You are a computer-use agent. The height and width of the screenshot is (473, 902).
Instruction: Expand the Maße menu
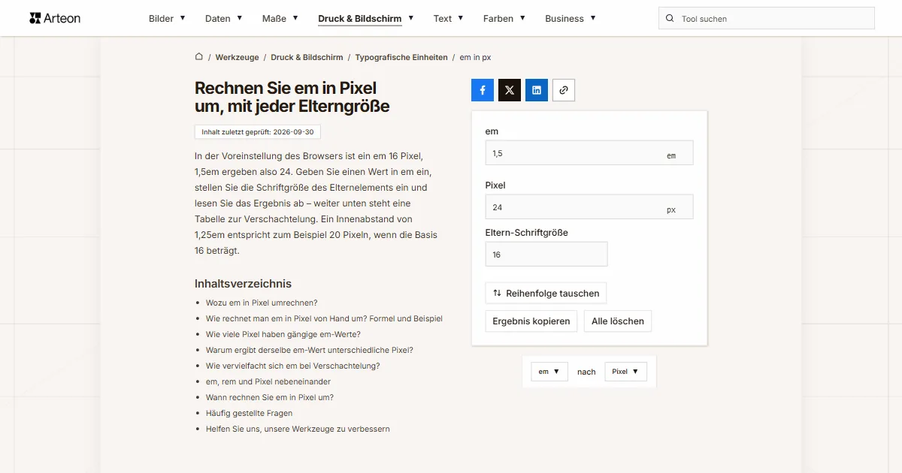(280, 19)
